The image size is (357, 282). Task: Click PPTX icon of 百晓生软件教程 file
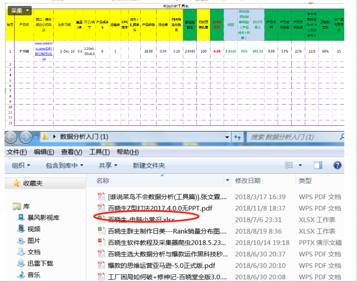tap(101, 242)
